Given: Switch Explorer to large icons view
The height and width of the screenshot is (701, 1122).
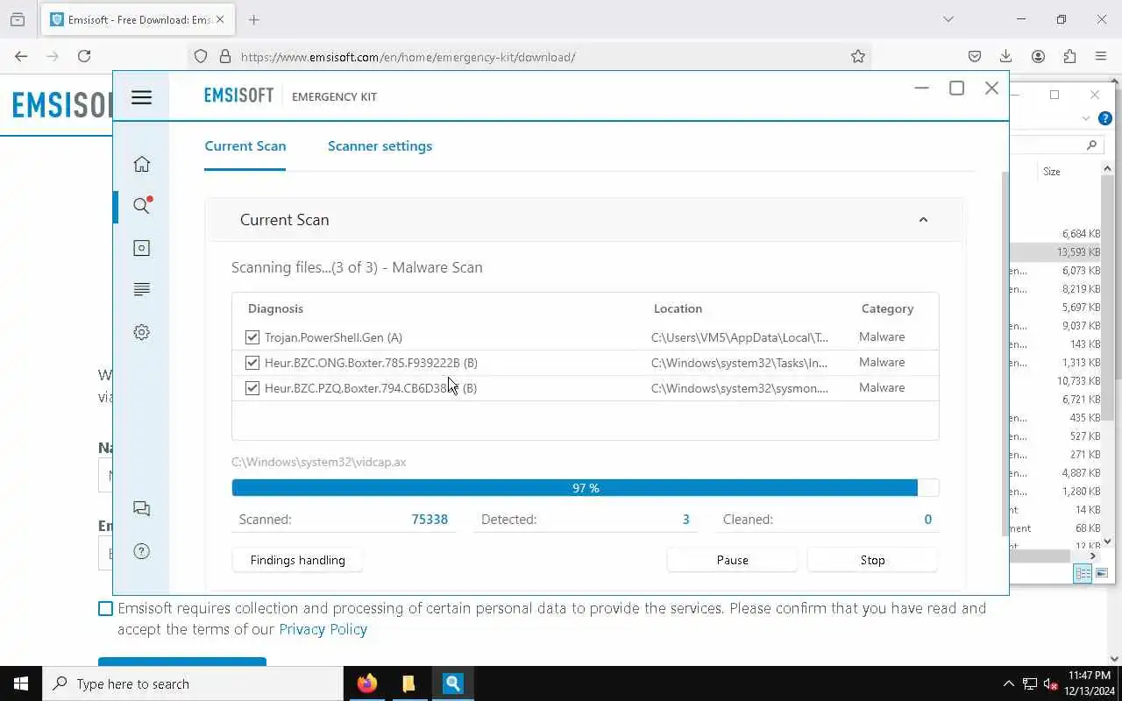Looking at the screenshot, I should tap(1102, 573).
